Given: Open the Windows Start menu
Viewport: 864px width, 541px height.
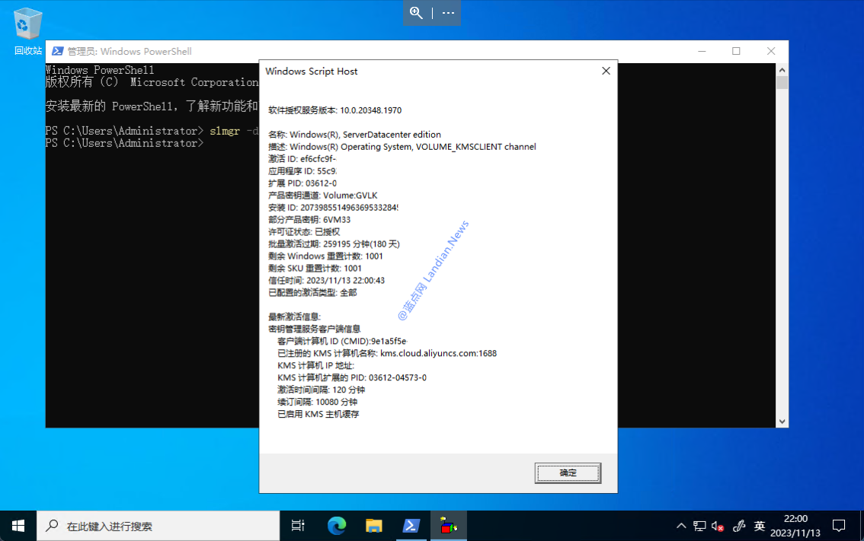Looking at the screenshot, I should coord(18,526).
